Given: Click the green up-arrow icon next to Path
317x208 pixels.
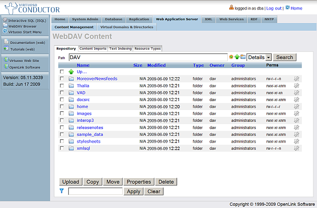Looking at the screenshot, I should [x=237, y=57].
